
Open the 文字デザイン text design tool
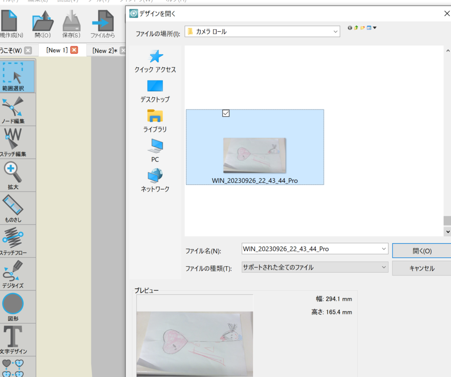[x=17, y=339]
